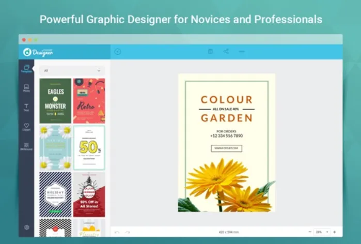Viewport: 361px width, 244px height.
Task: Open the Photo panel in the sidebar
Action: coord(26,88)
